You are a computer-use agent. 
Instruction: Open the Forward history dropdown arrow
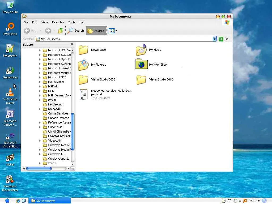point(54,31)
